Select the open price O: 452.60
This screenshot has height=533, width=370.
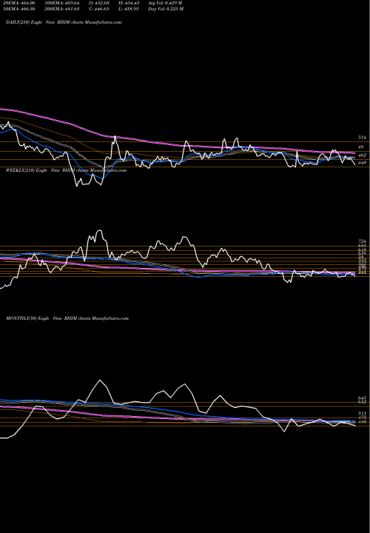click(x=100, y=3)
